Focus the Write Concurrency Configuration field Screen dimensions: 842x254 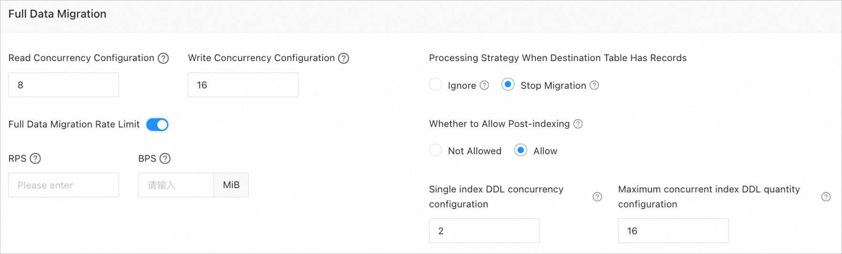pyautogui.click(x=243, y=85)
